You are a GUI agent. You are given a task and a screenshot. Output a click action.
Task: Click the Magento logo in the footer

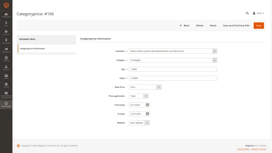18,146
